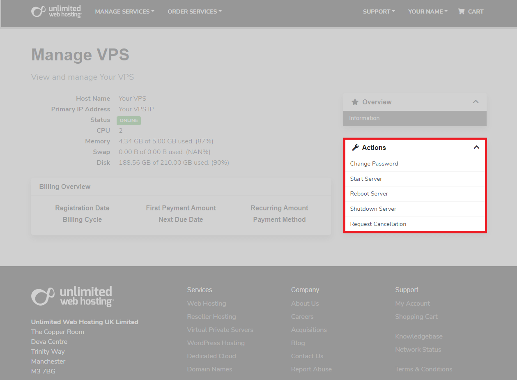Screen dimensions: 517x380
Task: Open the Manage Services dropdown menu
Action: [124, 12]
